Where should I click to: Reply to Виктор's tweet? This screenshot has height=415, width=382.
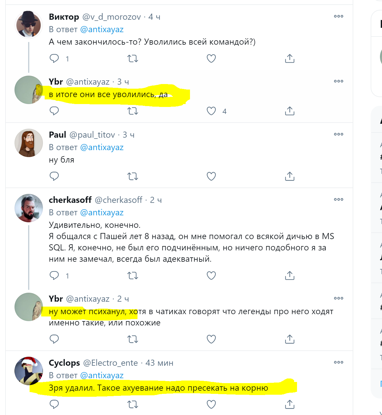click(54, 59)
